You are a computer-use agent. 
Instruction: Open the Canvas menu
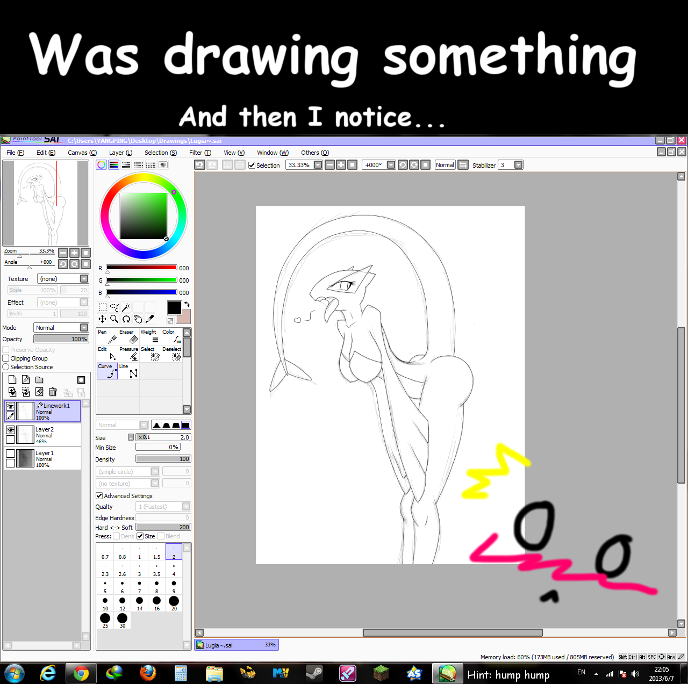pyautogui.click(x=82, y=153)
